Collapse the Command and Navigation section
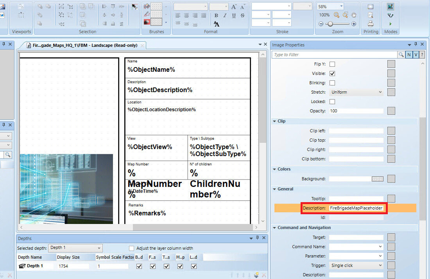The height and width of the screenshot is (279, 430). pyautogui.click(x=275, y=227)
